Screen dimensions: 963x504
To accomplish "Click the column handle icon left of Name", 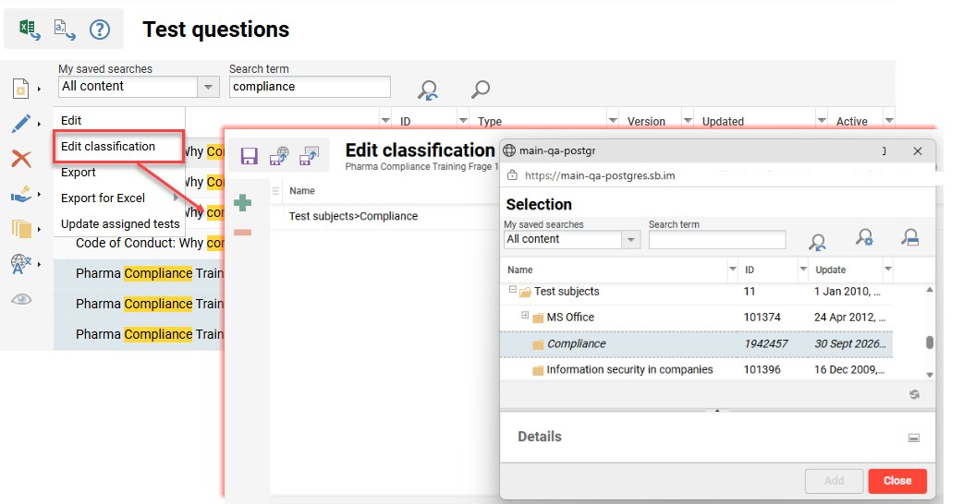I will pos(275,191).
